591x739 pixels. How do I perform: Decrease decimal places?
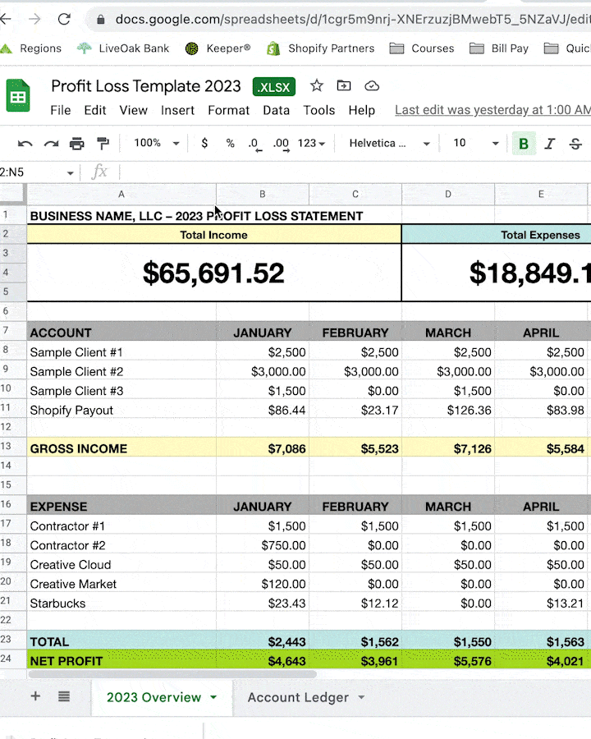click(255, 144)
